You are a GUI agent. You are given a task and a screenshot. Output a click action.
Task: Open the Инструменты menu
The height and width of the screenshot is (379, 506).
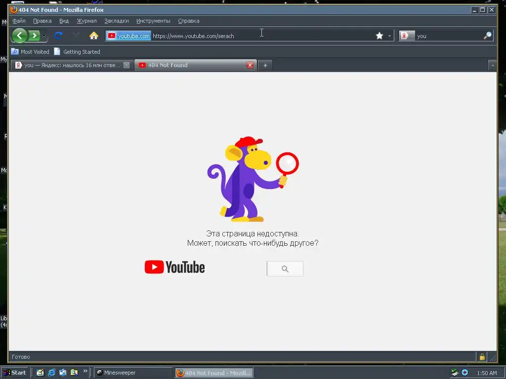click(153, 21)
